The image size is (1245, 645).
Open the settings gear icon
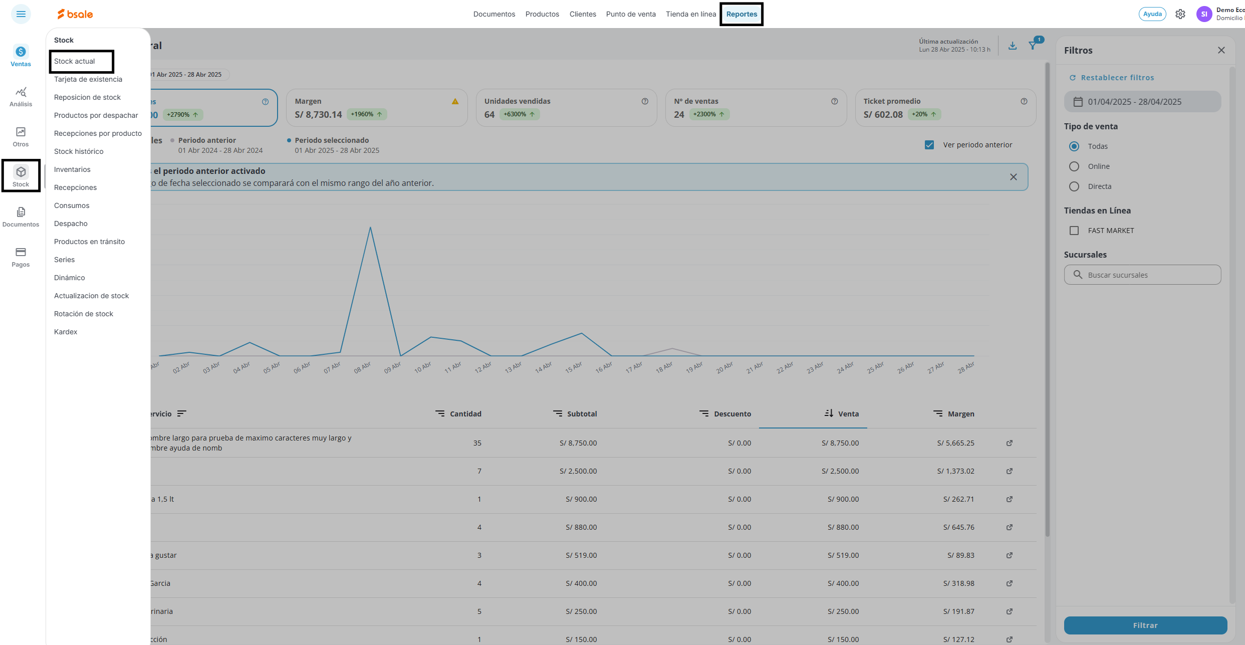pos(1180,14)
